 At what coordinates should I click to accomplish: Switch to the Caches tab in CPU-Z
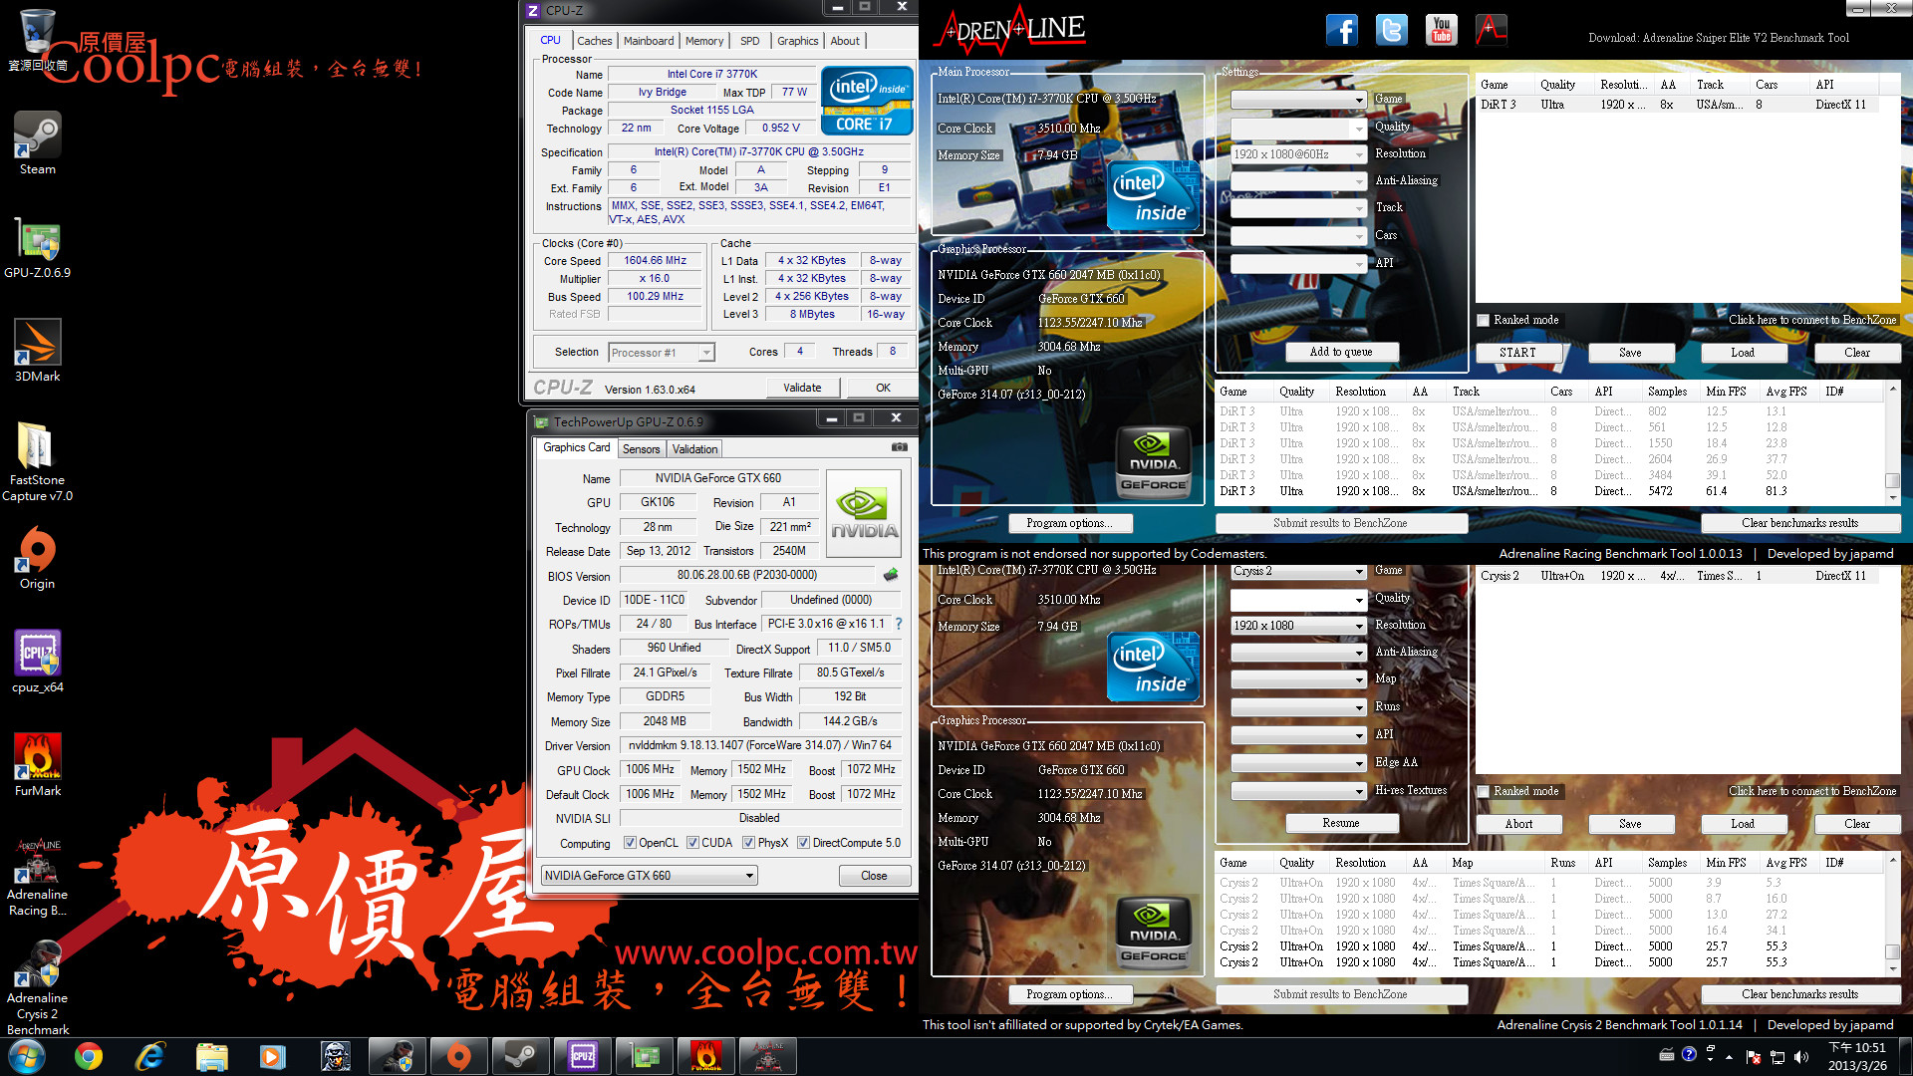(x=595, y=41)
